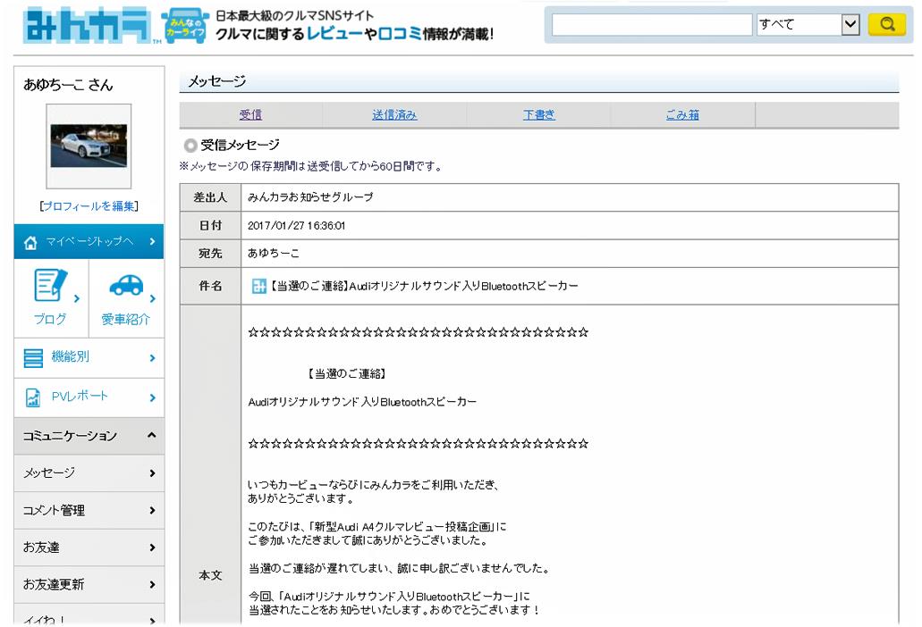
Task: Expand the お友達更新 sidebar arrow
Action: tap(152, 584)
